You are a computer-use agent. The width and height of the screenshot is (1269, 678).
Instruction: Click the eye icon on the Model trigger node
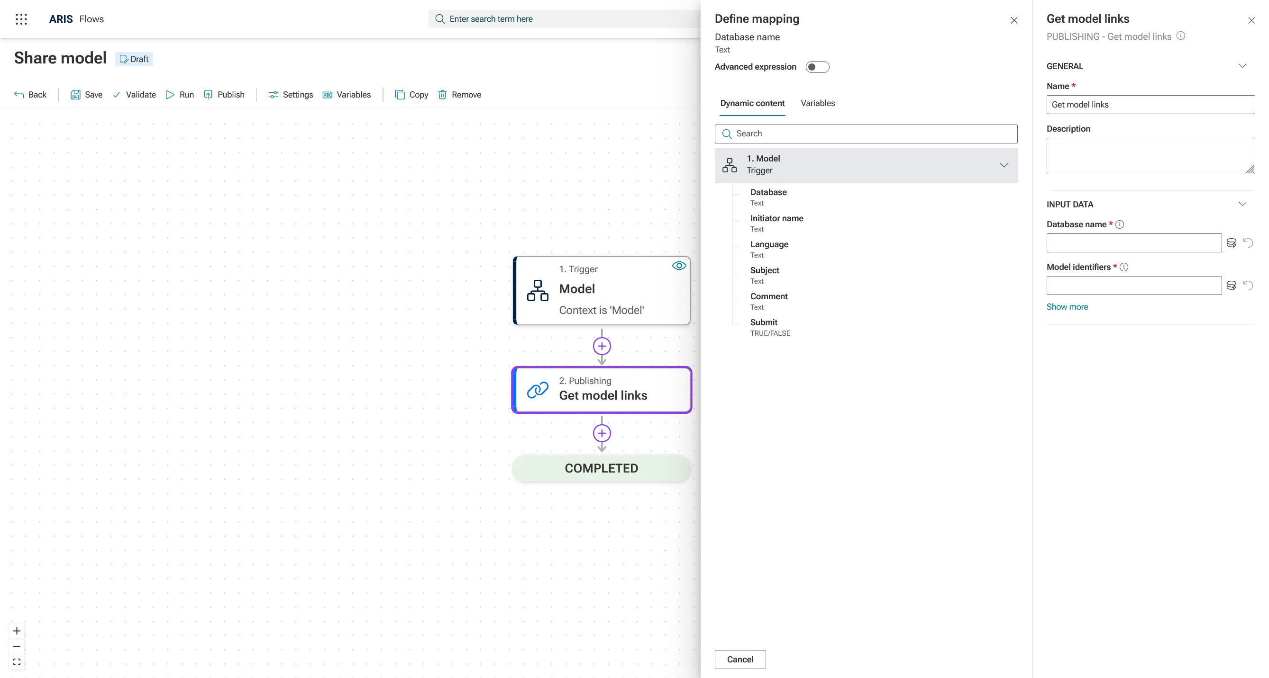[679, 265]
